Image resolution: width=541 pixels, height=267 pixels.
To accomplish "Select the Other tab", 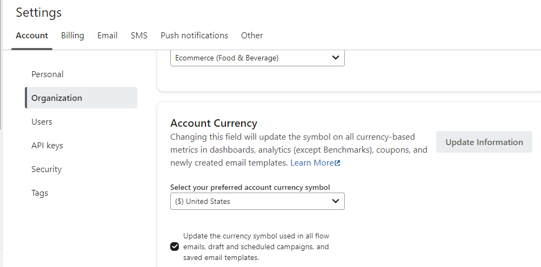I will coord(252,36).
